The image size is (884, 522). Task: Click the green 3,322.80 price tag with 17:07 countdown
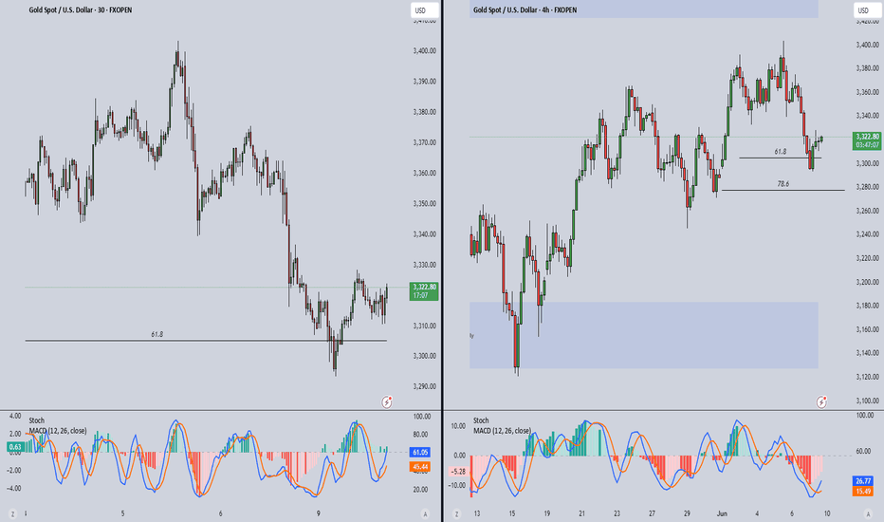[423, 290]
